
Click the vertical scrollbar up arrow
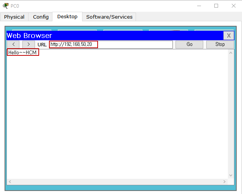(231, 53)
